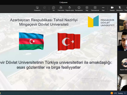Click the Turkey flag on the slide
Viewport: 127px width, 95px height.
click(x=69, y=42)
